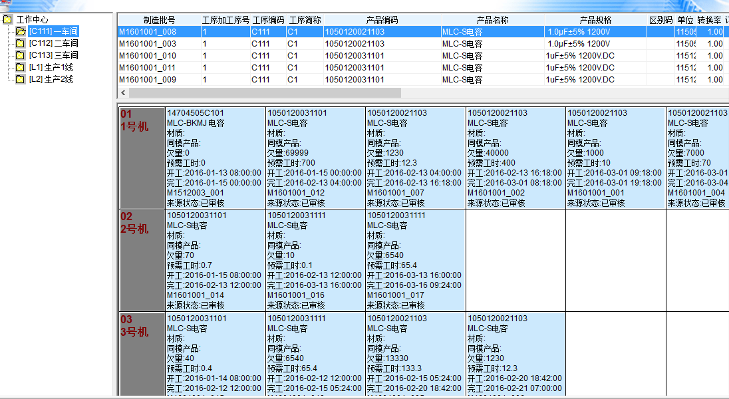Image resolution: width=729 pixels, height=399 pixels.
Task: Click the folder icon for [L1] 生产1线
Action: pyautogui.click(x=21, y=67)
